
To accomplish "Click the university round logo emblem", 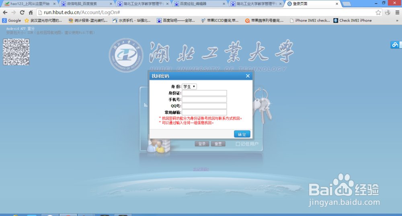I will coord(126,55).
